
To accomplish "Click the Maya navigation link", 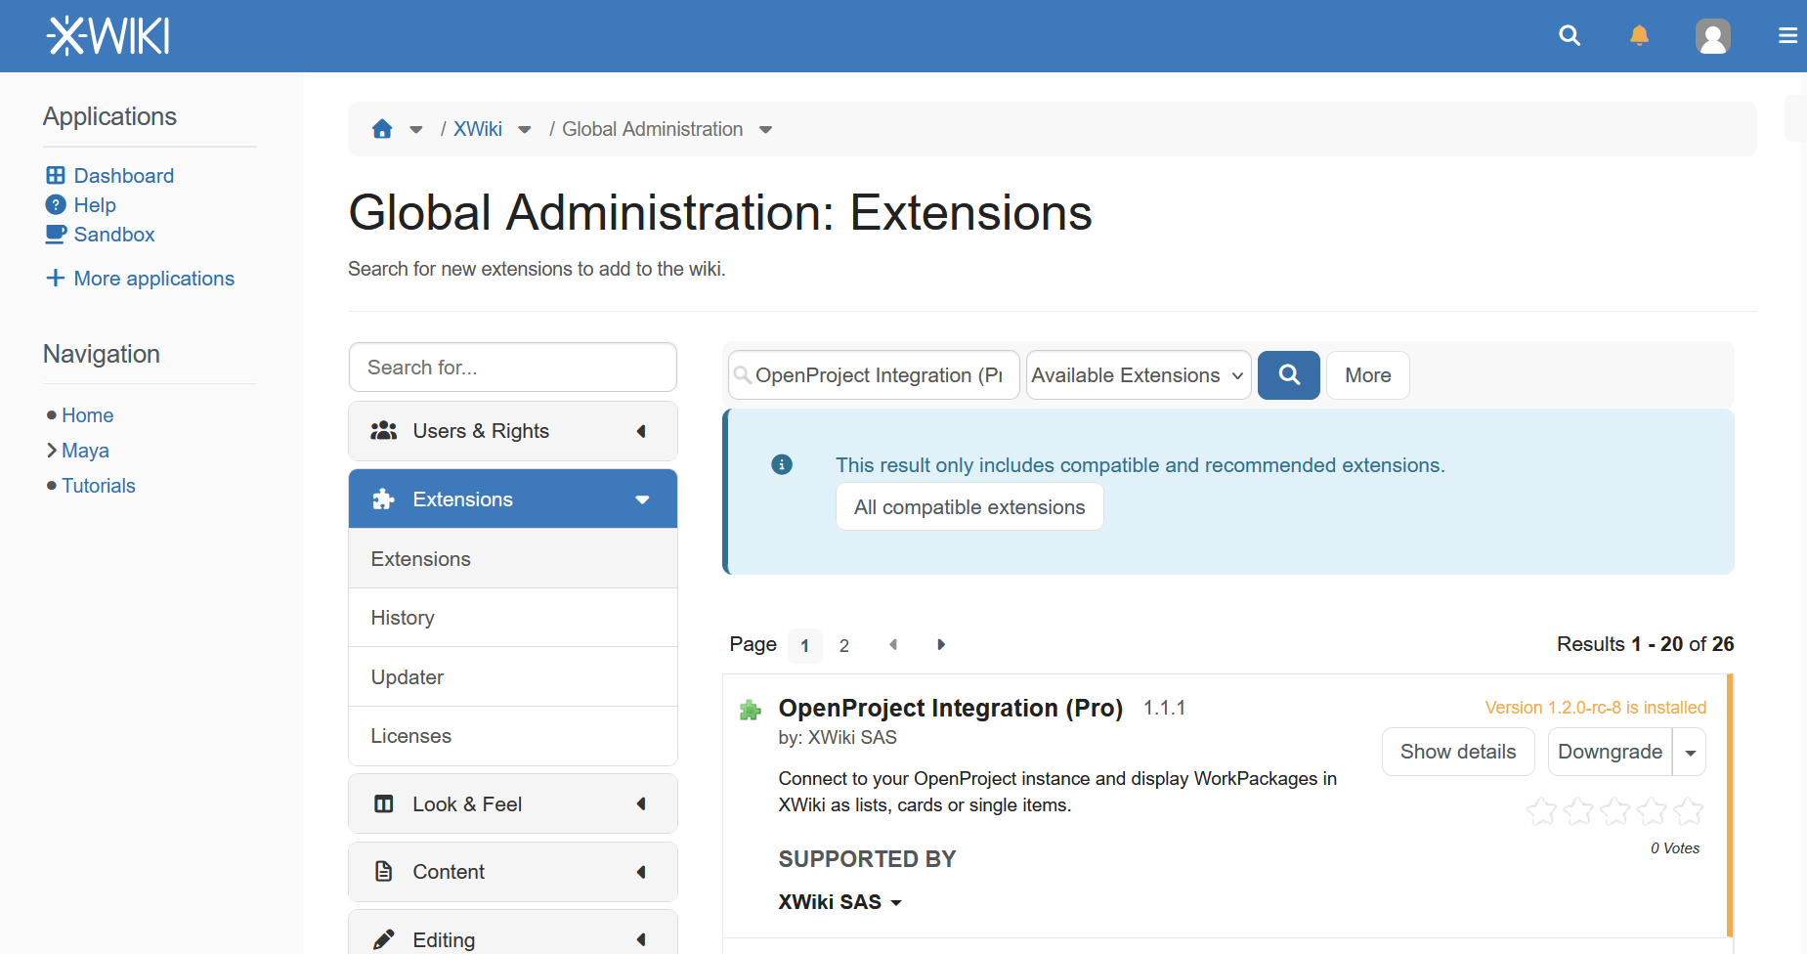I will coord(85,451).
